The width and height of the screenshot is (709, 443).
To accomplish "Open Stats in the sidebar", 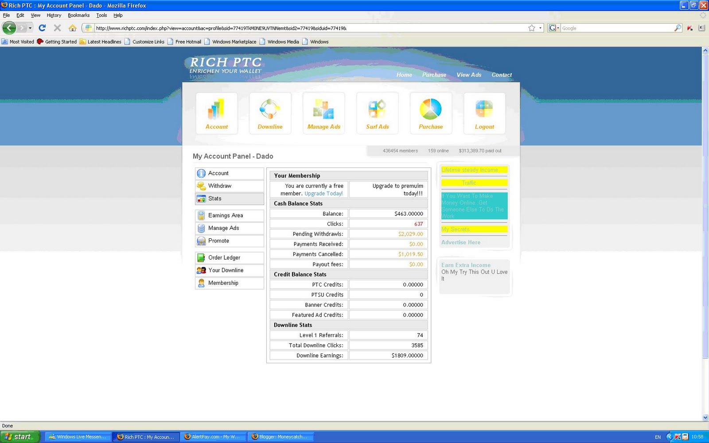I will point(230,198).
